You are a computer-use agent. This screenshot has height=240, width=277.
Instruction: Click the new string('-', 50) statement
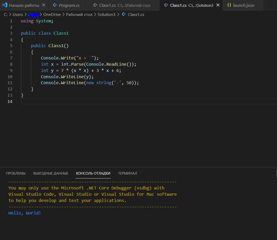point(90,83)
